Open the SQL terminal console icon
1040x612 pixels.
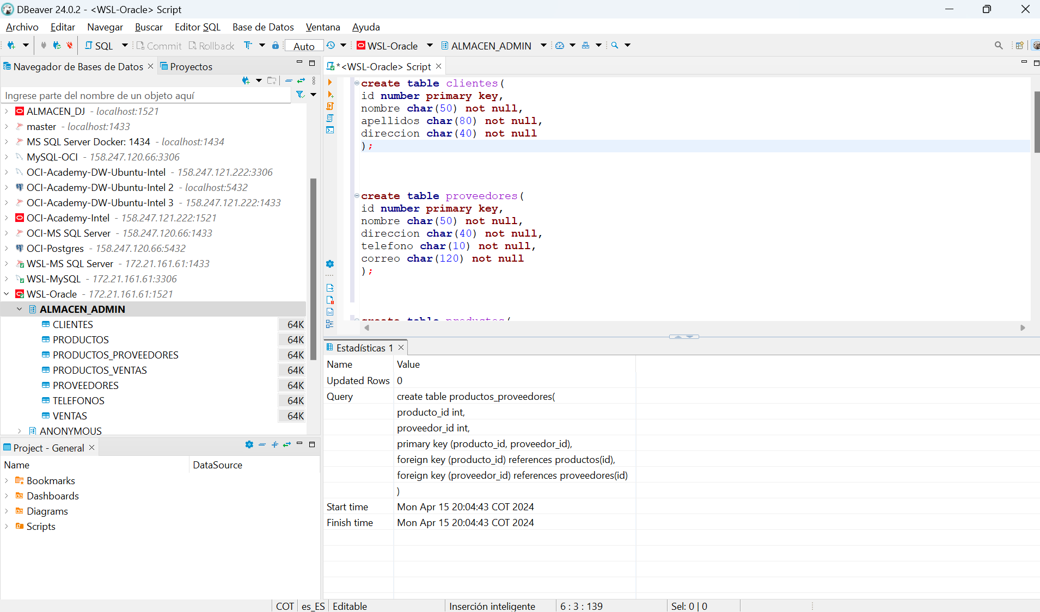click(330, 131)
